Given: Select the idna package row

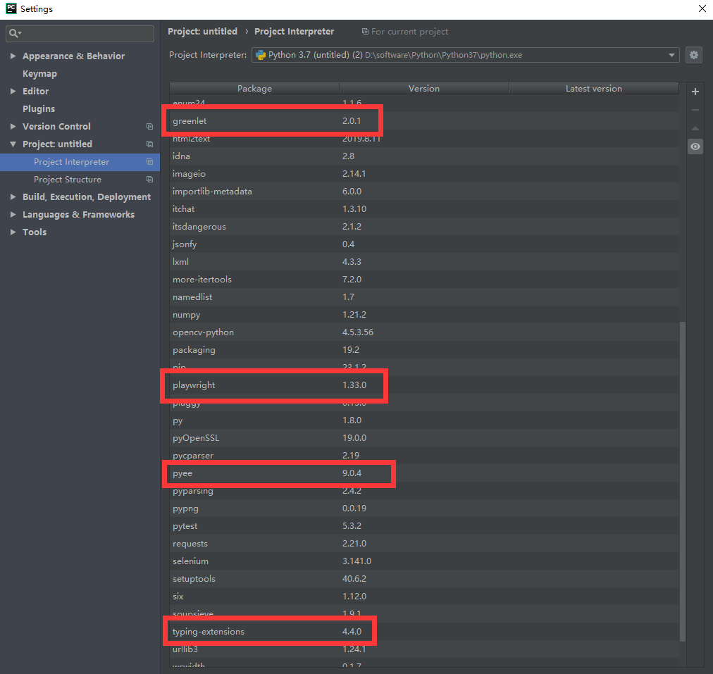Looking at the screenshot, I should pos(424,156).
